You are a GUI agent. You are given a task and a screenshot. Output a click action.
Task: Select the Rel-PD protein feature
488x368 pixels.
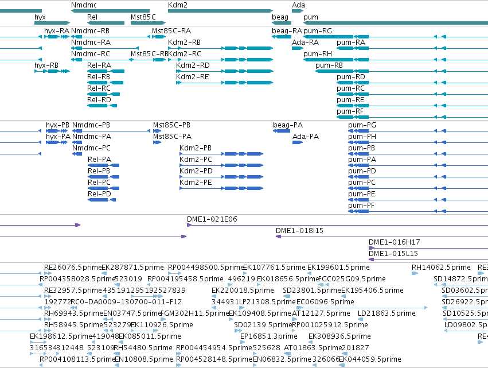coord(101,200)
